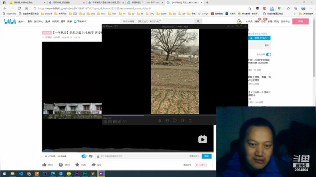Viewport: 316px width, 177px height.
Task: Favorite the video with star icon
Action: tap(77, 165)
